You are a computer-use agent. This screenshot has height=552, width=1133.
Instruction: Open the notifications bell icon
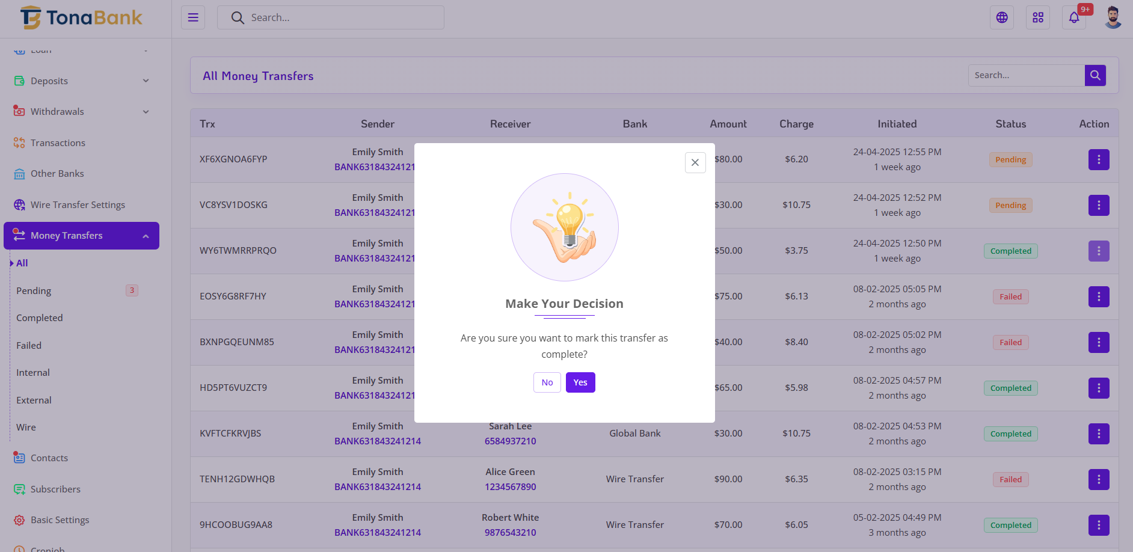(1074, 17)
